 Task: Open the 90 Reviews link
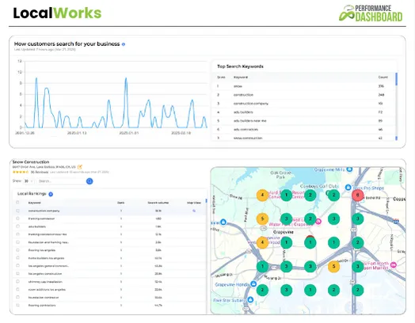(40, 173)
